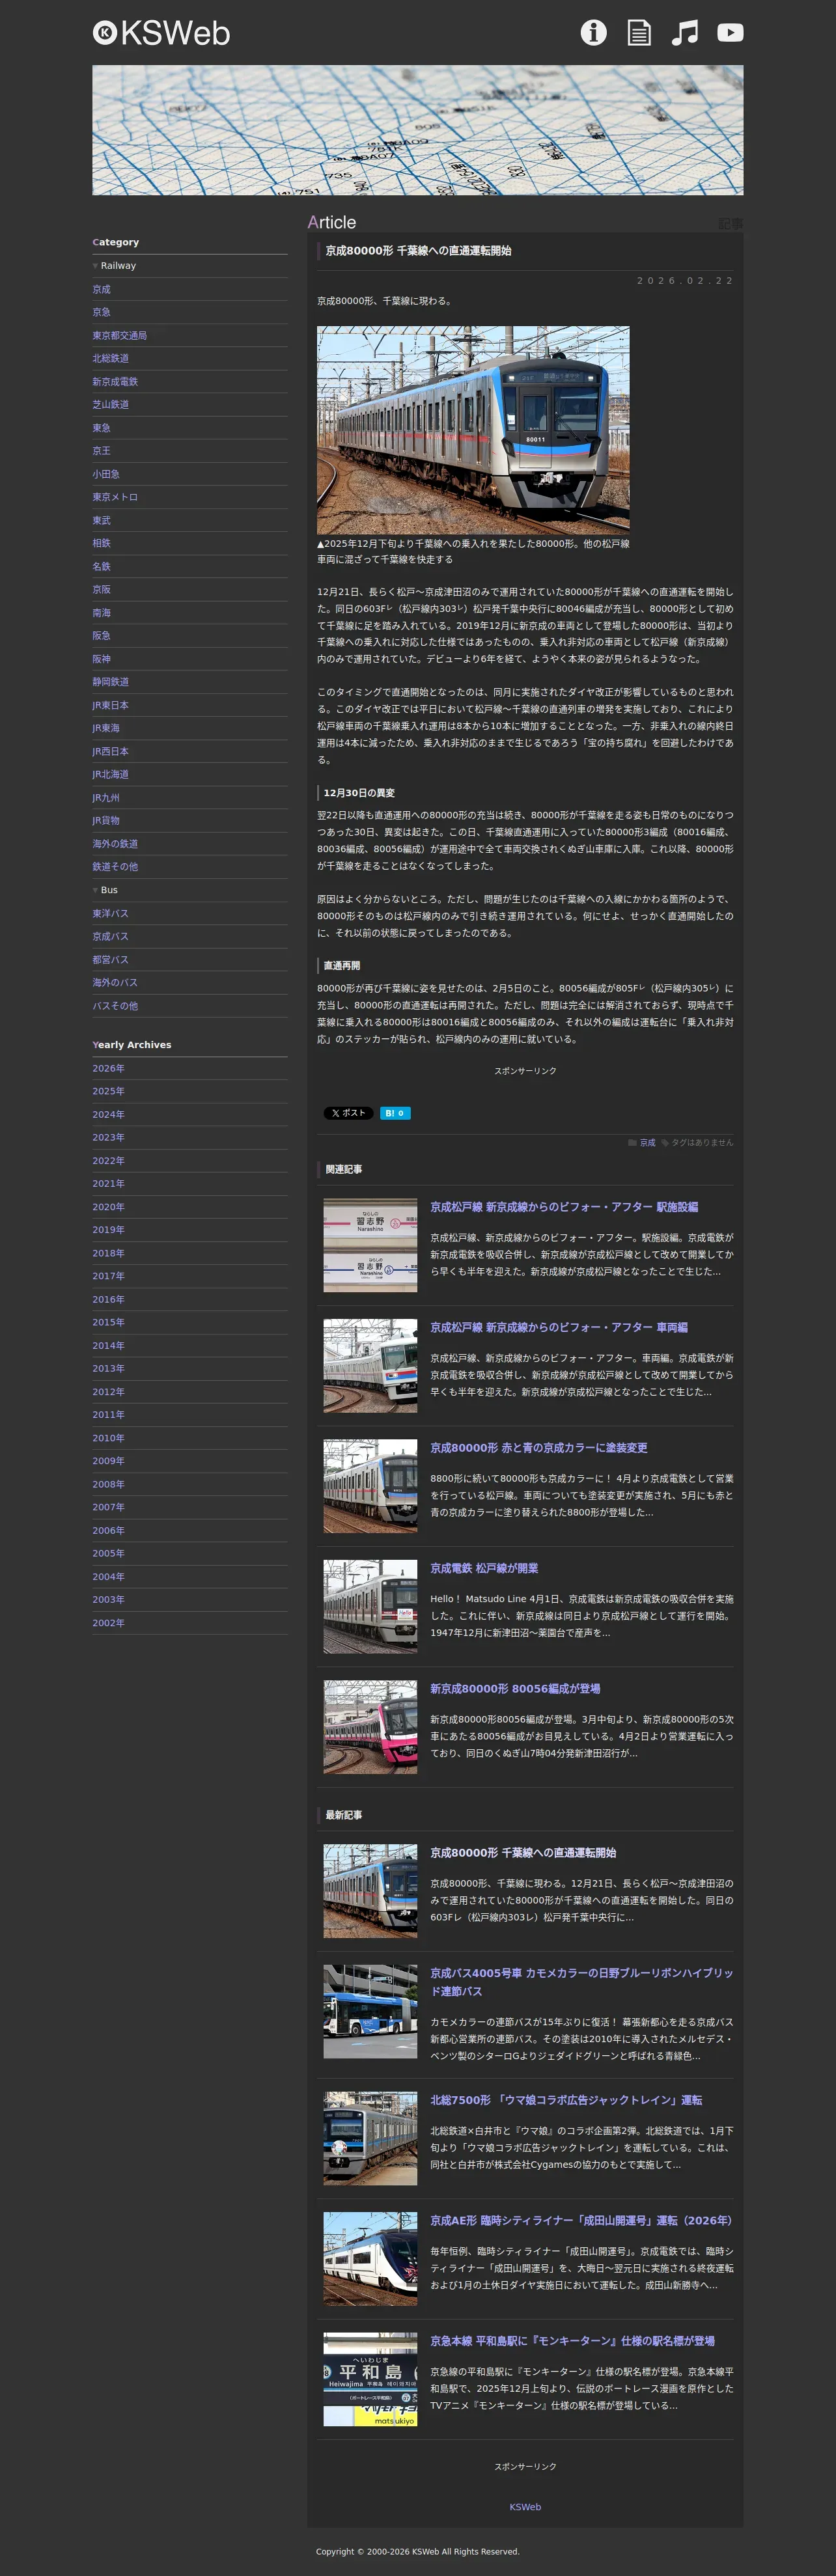Viewport: 836px width, 2576px height.
Task: Open the music note icon in the header
Action: tap(685, 33)
